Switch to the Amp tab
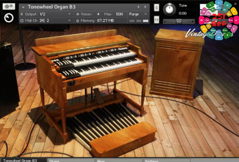 tap(118, 160)
